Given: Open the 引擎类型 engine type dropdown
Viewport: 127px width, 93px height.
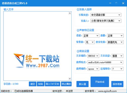Looking at the screenshot, I should click(x=106, y=15).
